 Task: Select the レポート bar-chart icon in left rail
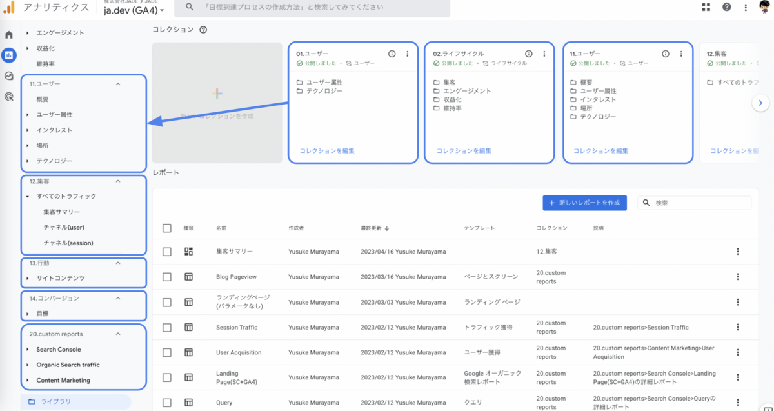pos(8,55)
